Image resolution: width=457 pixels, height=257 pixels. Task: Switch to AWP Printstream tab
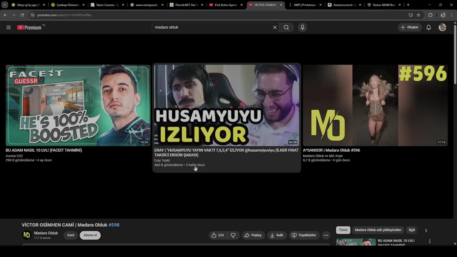[305, 5]
